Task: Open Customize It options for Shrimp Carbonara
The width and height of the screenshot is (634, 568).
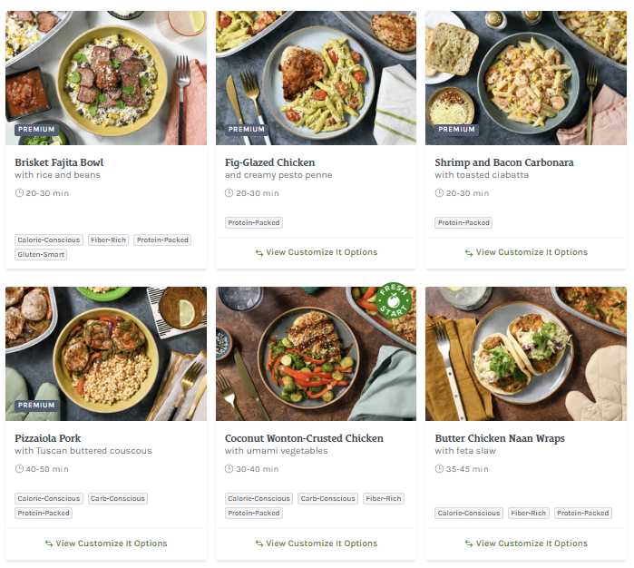Action: pos(525,252)
